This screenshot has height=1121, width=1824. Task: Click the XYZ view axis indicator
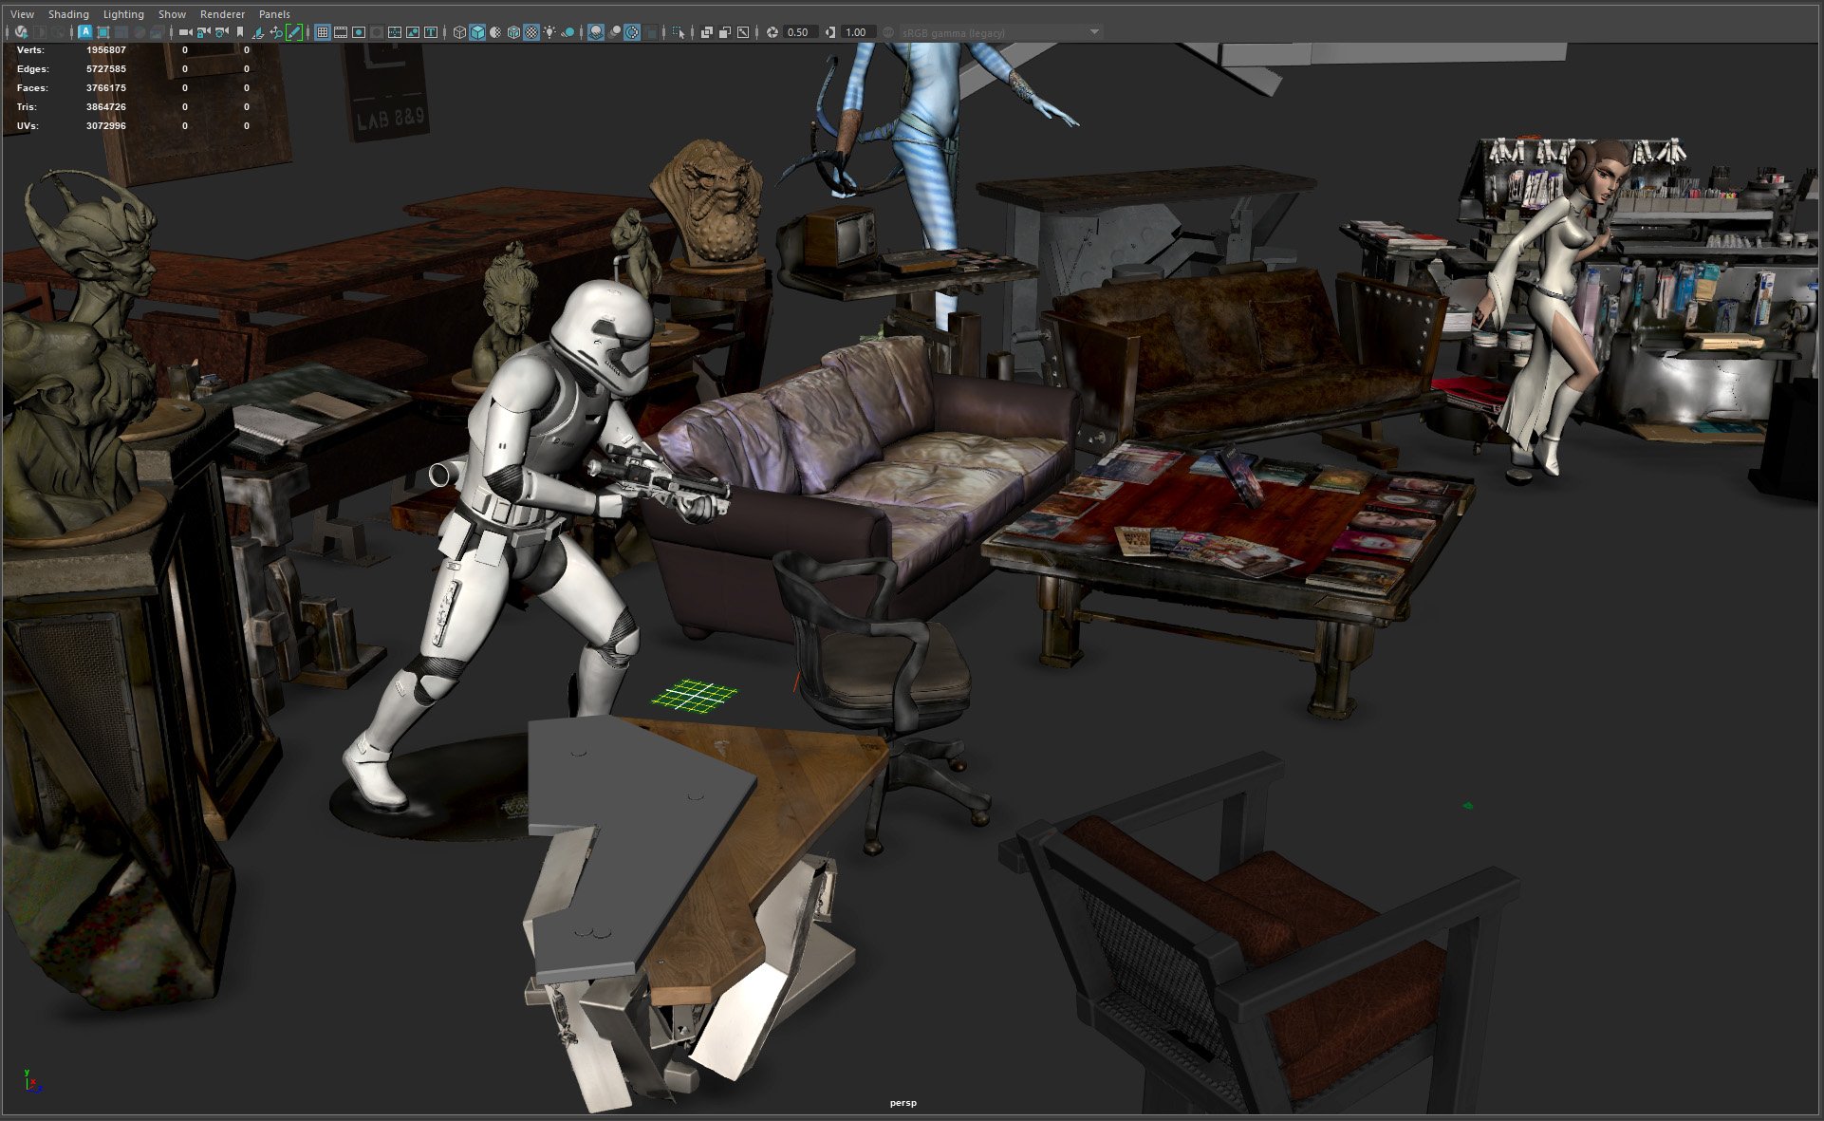pyautogui.click(x=32, y=1080)
